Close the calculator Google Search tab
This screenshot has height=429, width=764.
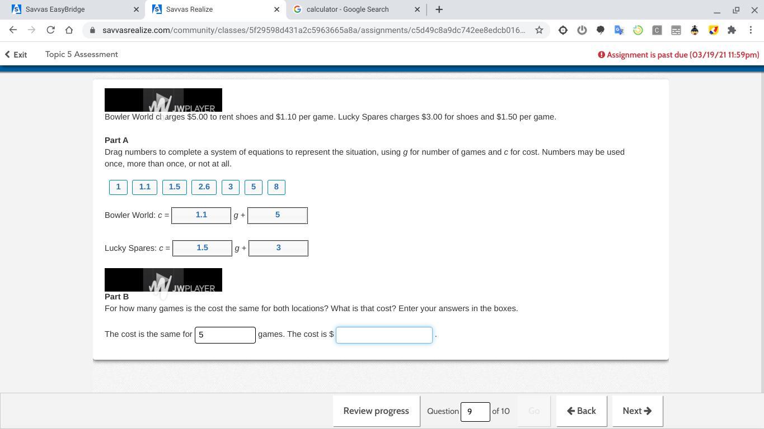pos(417,9)
